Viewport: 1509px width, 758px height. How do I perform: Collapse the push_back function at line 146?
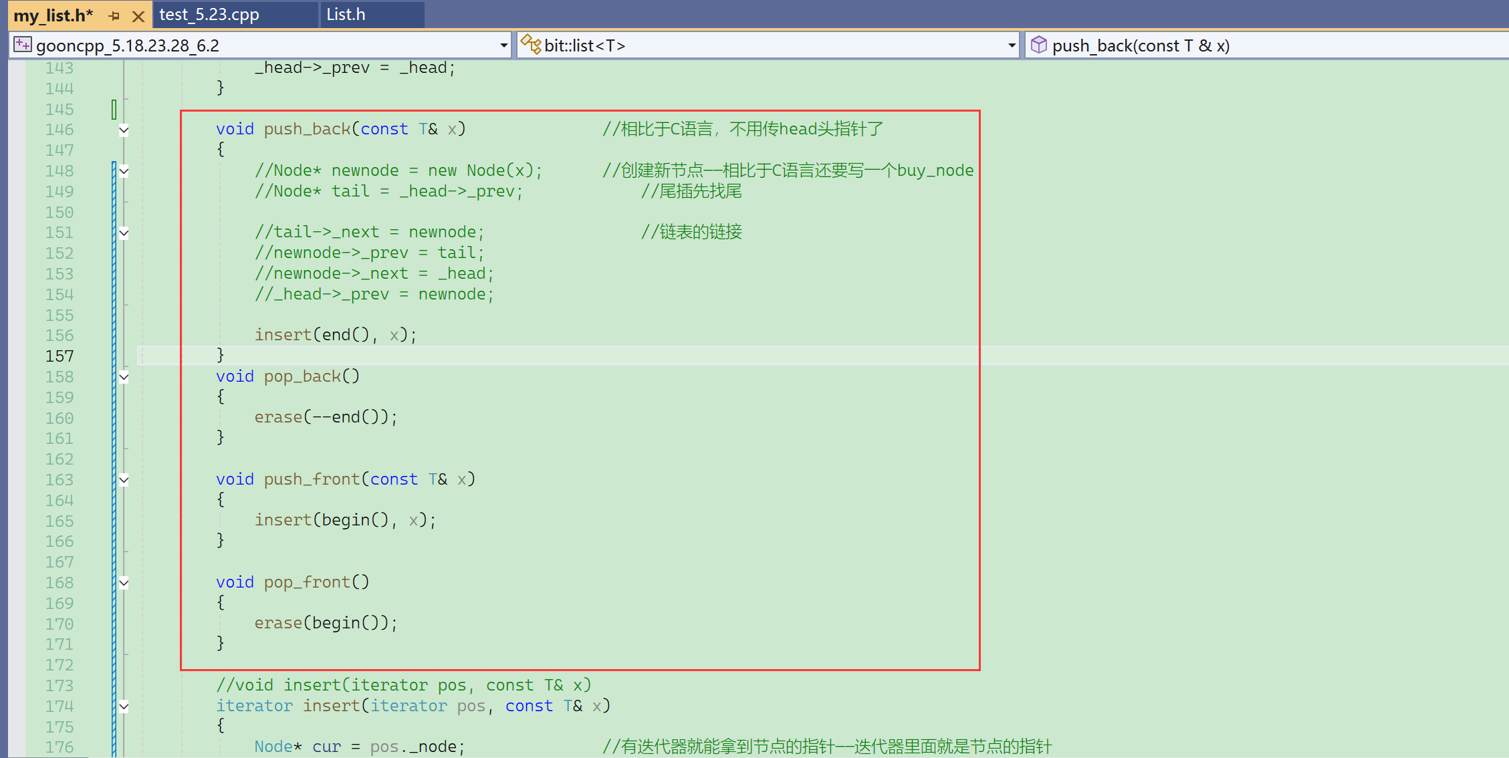point(124,130)
